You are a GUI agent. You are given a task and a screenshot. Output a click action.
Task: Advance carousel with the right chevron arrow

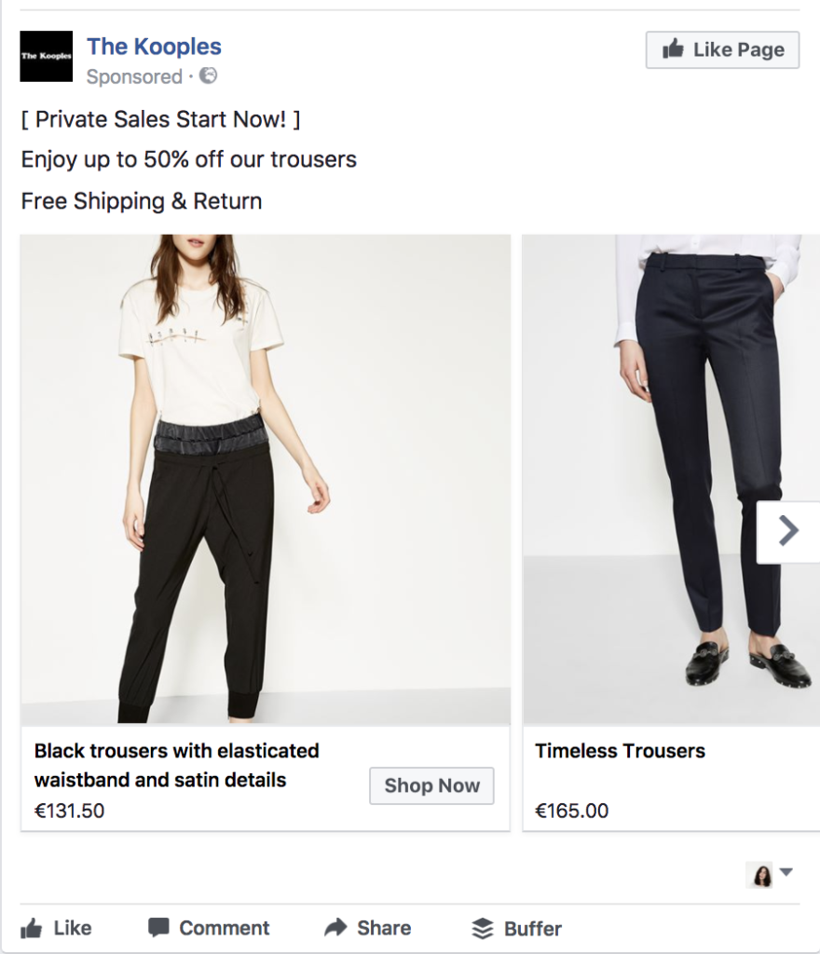(788, 532)
